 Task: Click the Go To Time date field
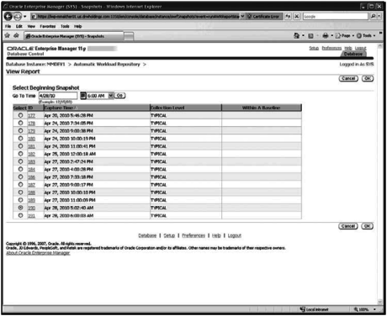pos(58,96)
